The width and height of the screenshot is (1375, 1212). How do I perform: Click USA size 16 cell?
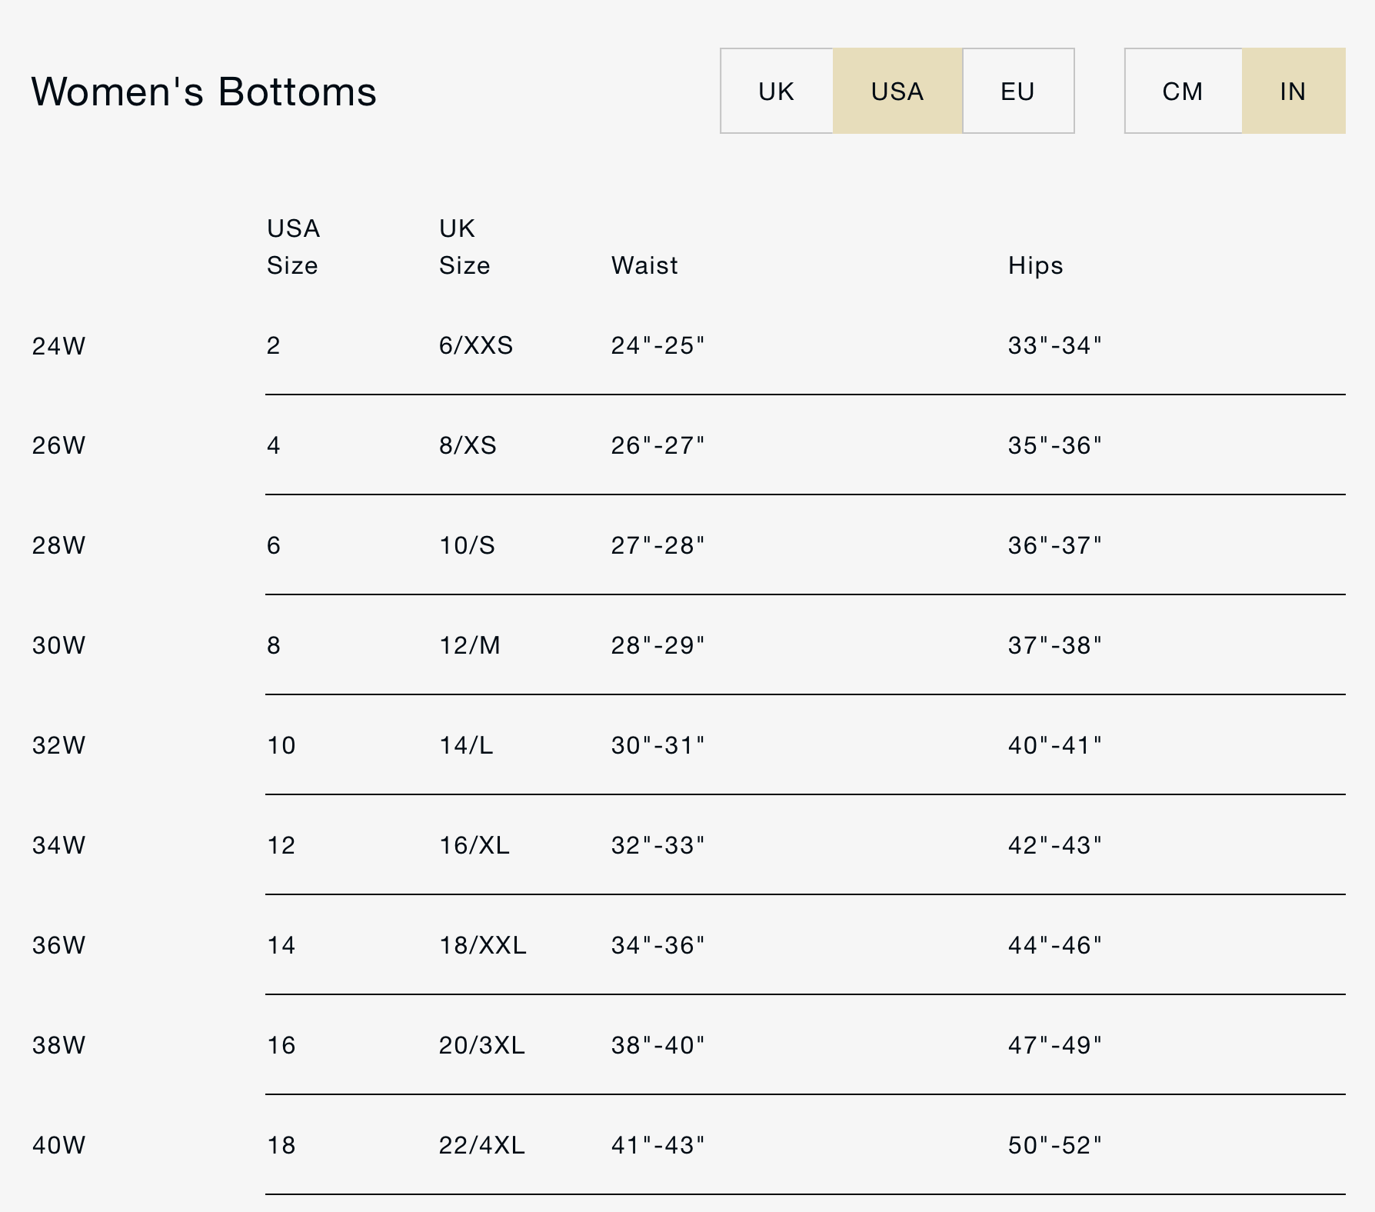pos(281,1045)
